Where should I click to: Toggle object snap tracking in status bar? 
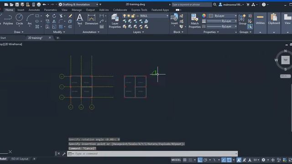224,160
